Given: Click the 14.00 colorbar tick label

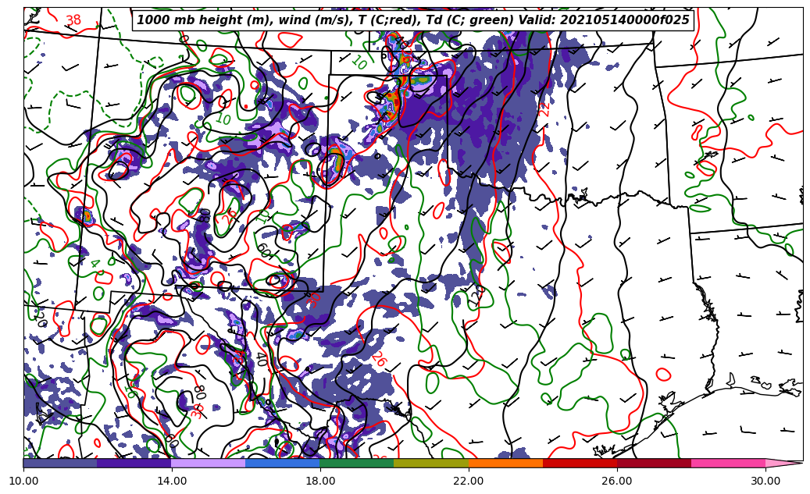Looking at the screenshot, I should coord(172,481).
